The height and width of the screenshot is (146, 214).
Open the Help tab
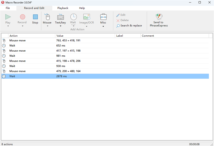coord(82,8)
